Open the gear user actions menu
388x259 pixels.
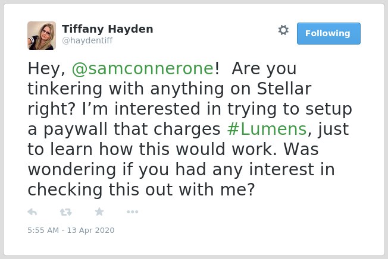(283, 30)
